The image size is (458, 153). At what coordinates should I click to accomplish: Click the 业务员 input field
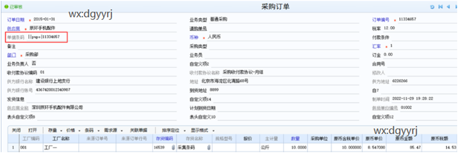(282, 55)
